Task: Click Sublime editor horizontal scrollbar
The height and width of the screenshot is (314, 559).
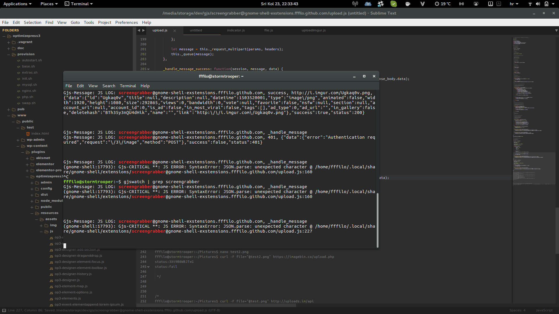Action: click(x=216, y=305)
